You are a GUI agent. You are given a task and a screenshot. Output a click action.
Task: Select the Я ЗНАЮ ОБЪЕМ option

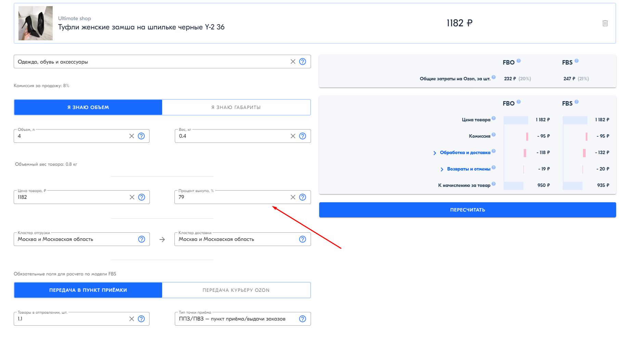88,107
